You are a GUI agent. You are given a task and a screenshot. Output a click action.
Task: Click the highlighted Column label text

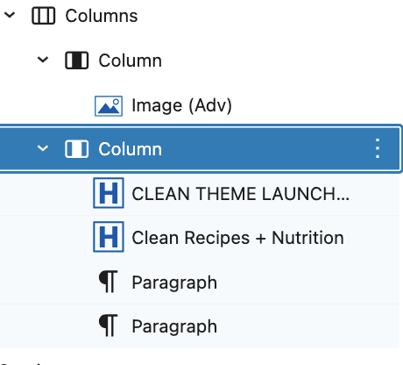130,149
